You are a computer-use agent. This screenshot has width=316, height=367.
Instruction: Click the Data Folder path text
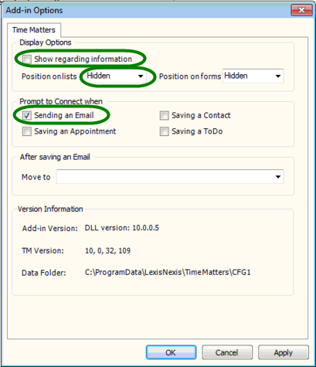click(168, 273)
